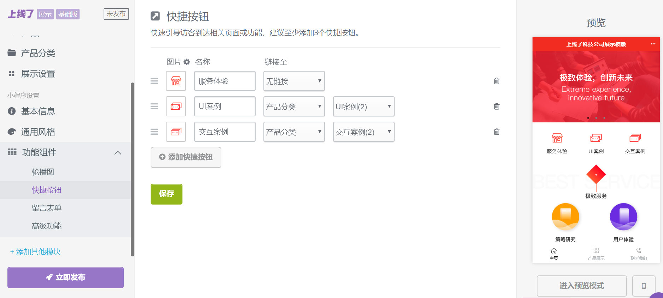The width and height of the screenshot is (663, 298).
Task: Click the 策略研究 orange circle icon
Action: pyautogui.click(x=565, y=217)
